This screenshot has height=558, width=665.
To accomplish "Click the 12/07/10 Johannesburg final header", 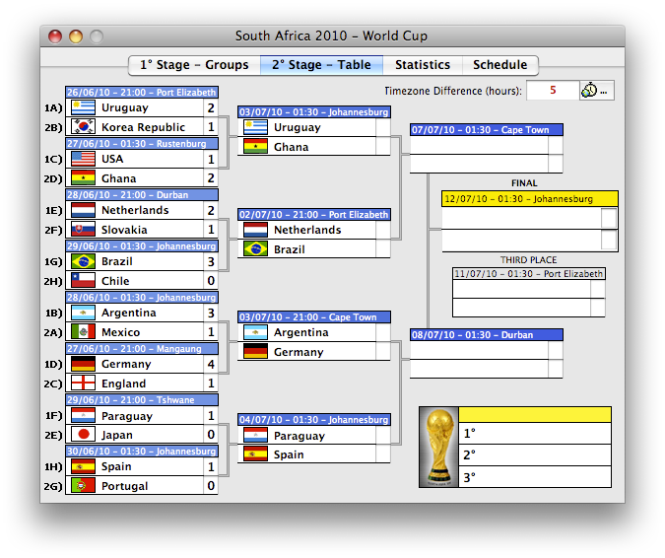I will 530,198.
